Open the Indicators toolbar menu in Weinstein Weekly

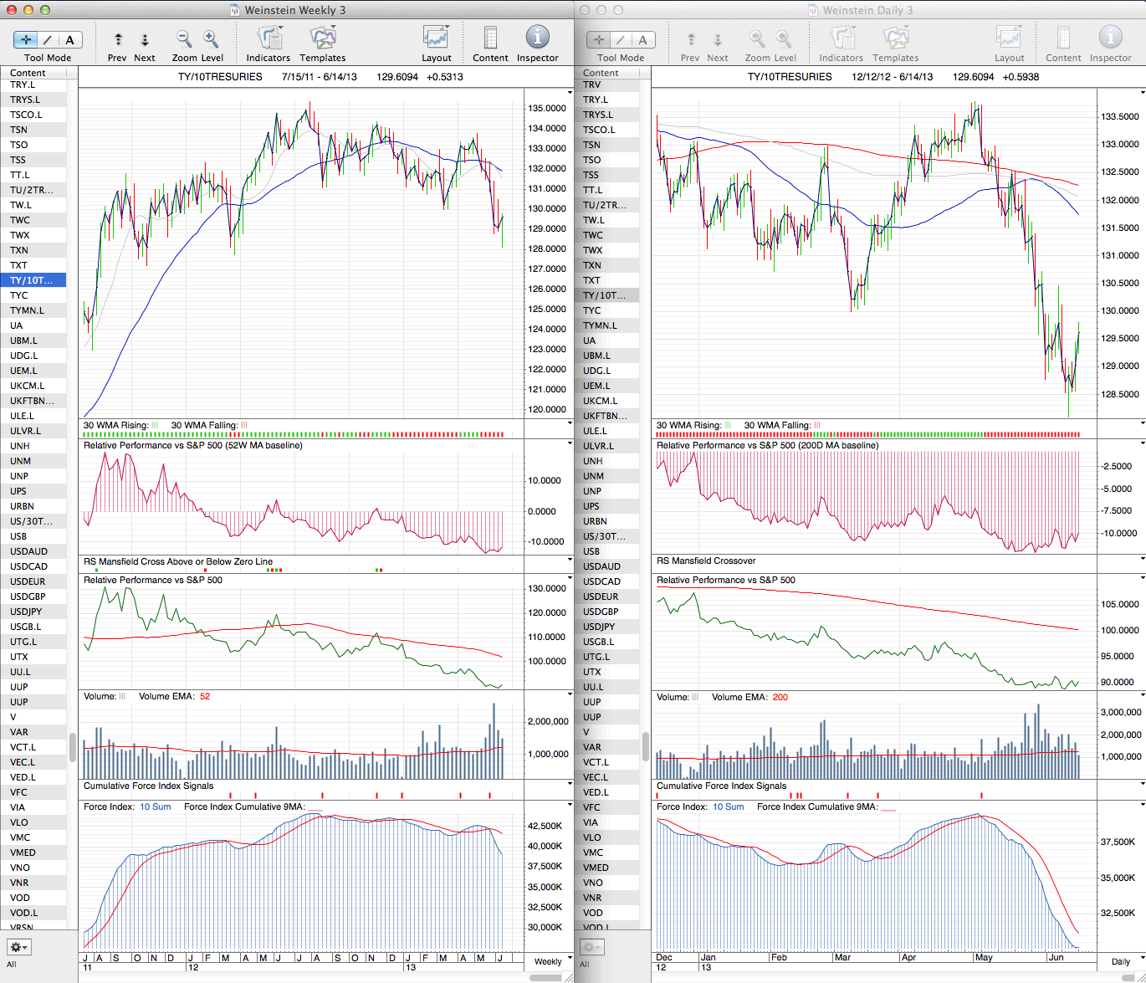point(269,39)
